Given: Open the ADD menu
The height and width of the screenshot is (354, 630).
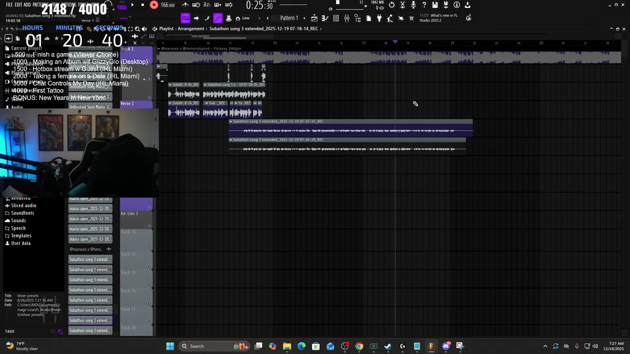Looking at the screenshot, I should coord(28,4).
